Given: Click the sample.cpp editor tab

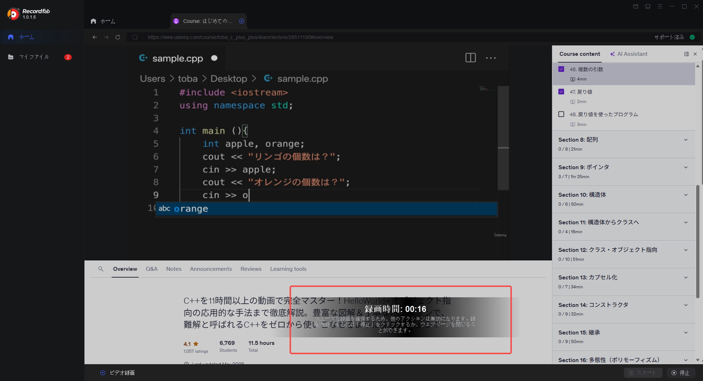Looking at the screenshot, I should 177,58.
